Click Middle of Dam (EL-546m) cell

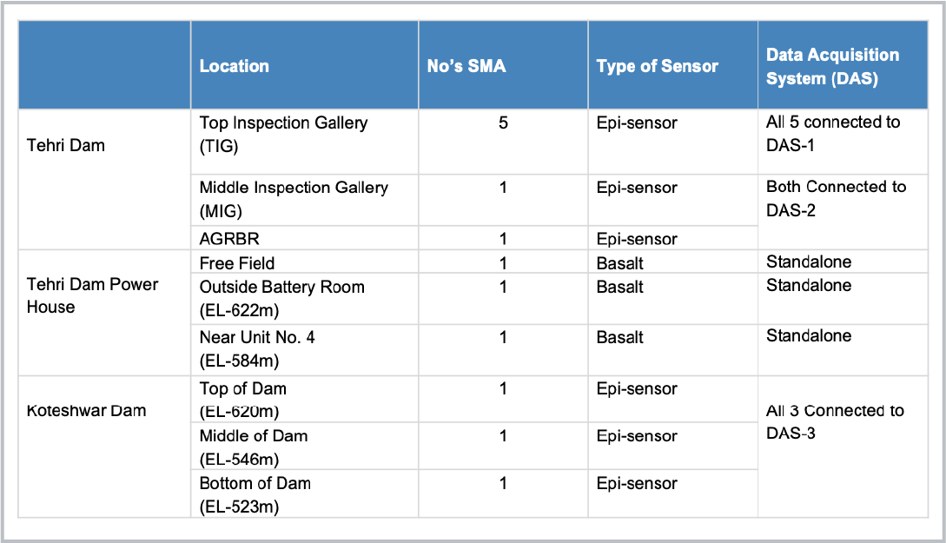[x=304, y=447]
